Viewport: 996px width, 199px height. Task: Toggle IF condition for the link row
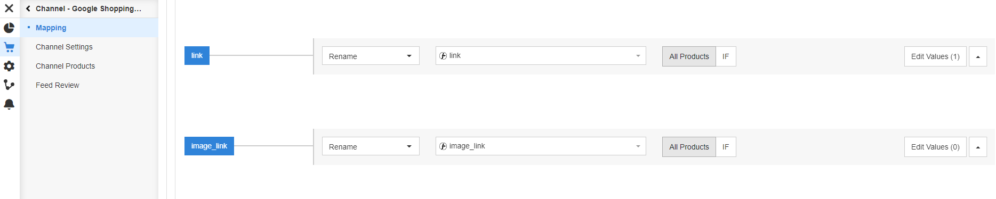(726, 56)
